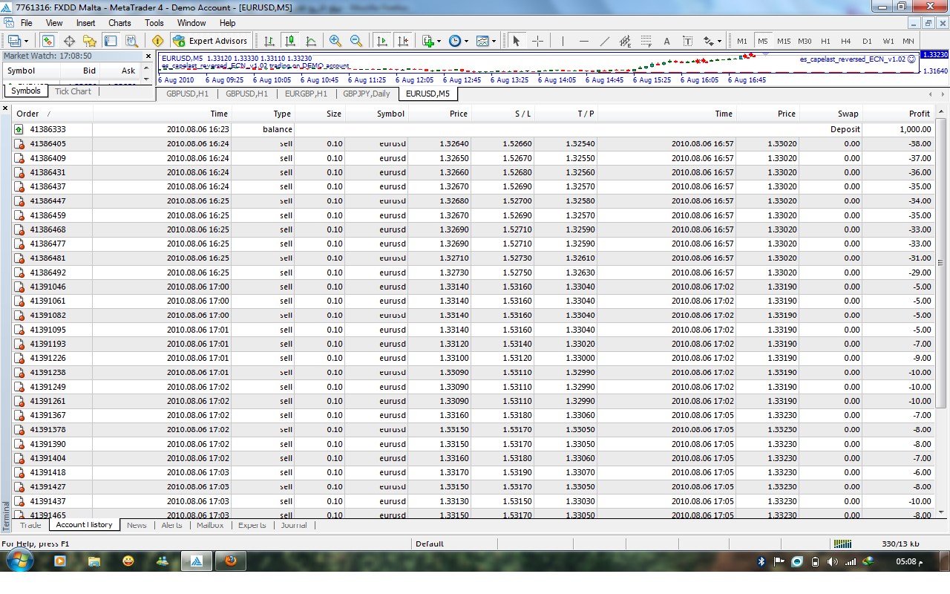950x594 pixels.
Task: Toggle the Chart Shift icon
Action: pyautogui.click(x=403, y=41)
